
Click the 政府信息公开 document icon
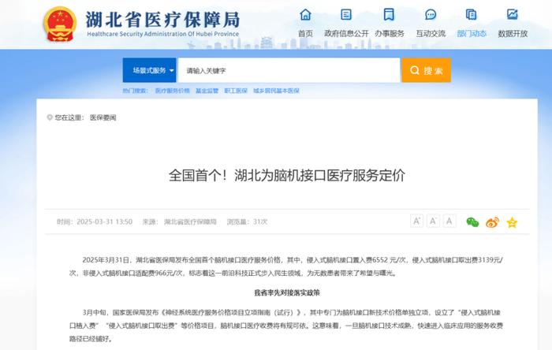346,14
